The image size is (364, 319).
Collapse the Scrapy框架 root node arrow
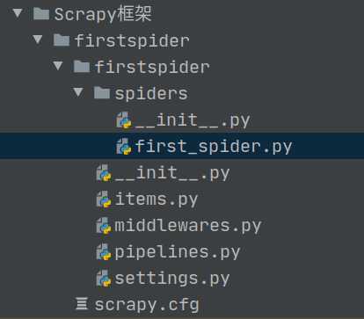18,13
